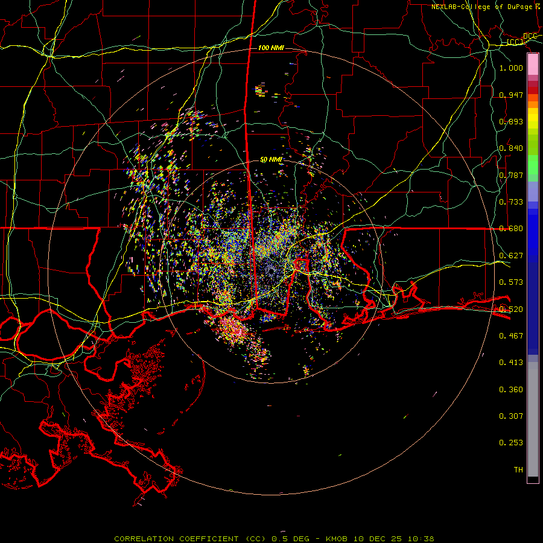Click the bright green color scale segment
The height and width of the screenshot is (543, 543).
point(533,165)
